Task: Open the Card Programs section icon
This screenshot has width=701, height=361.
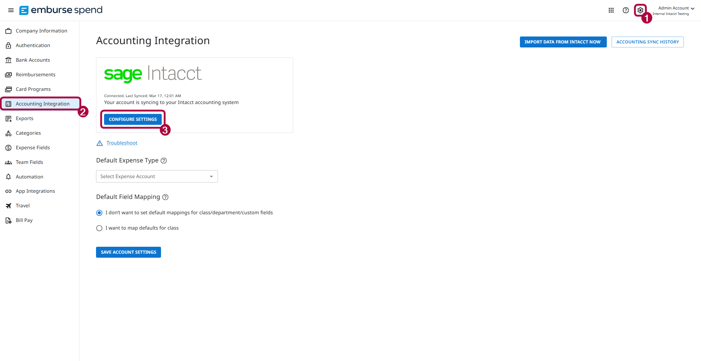Action: point(8,89)
